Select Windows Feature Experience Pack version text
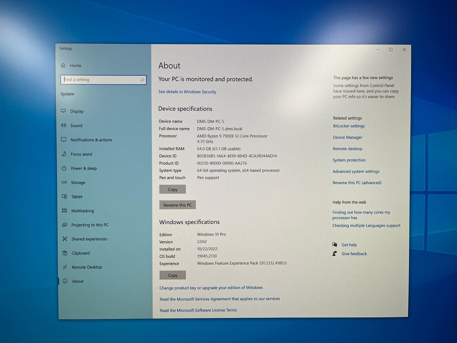Image resolution: width=457 pixels, height=343 pixels. point(242,263)
